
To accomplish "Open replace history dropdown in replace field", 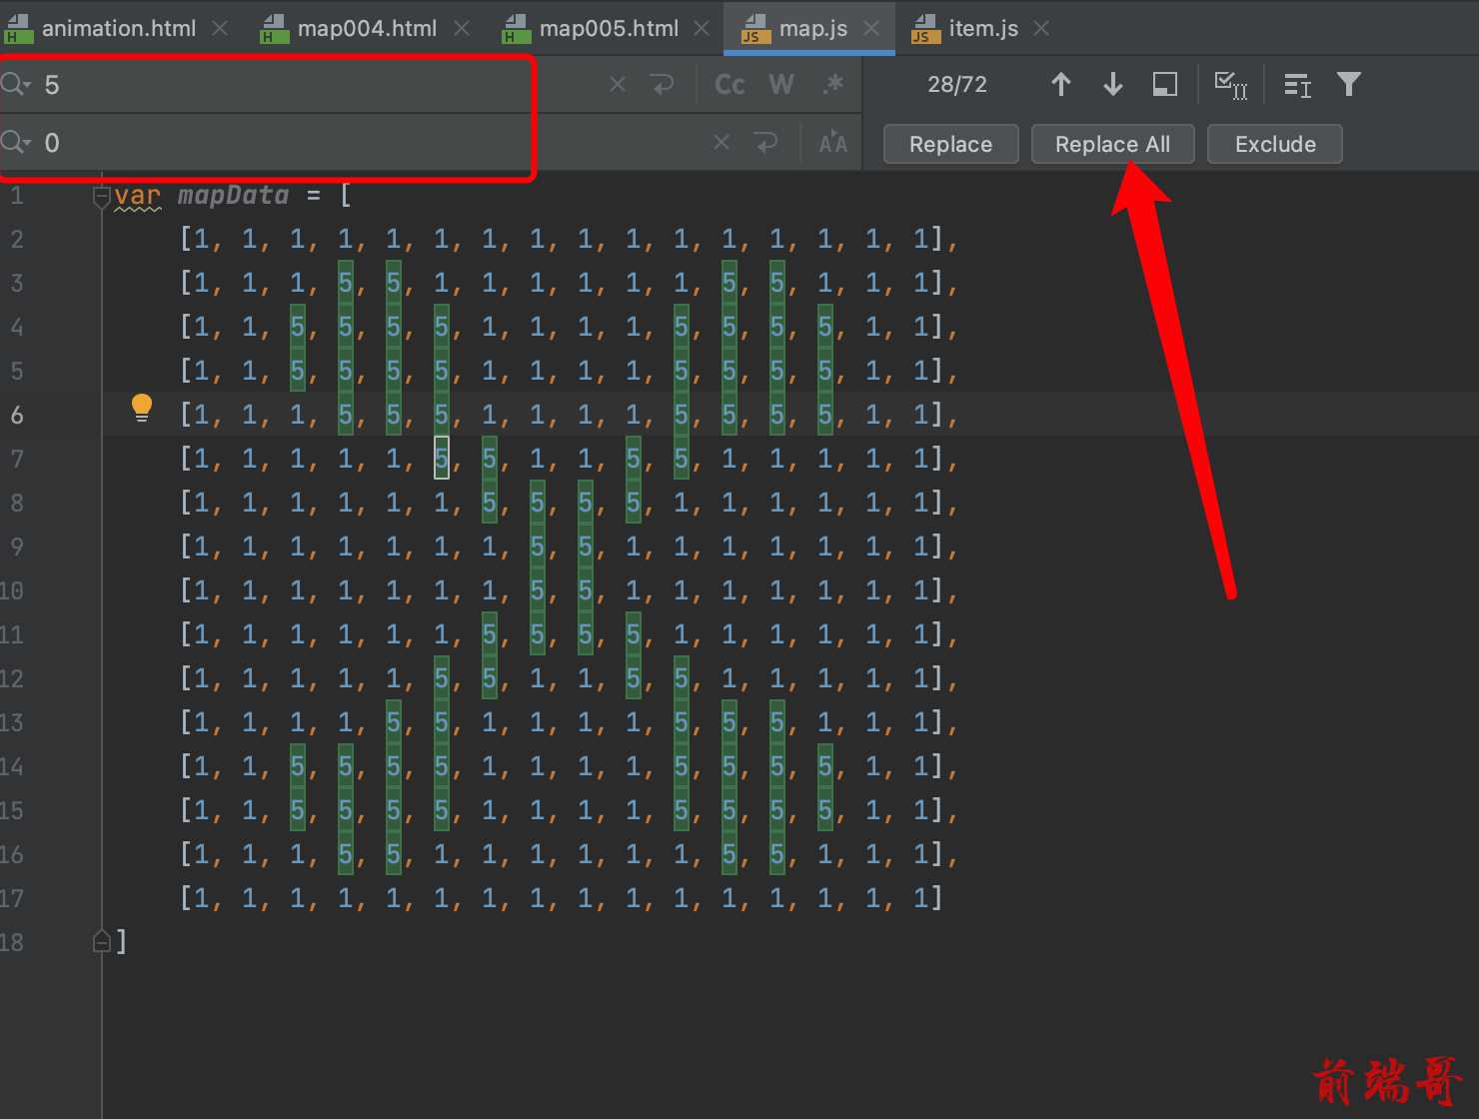I will [x=16, y=142].
